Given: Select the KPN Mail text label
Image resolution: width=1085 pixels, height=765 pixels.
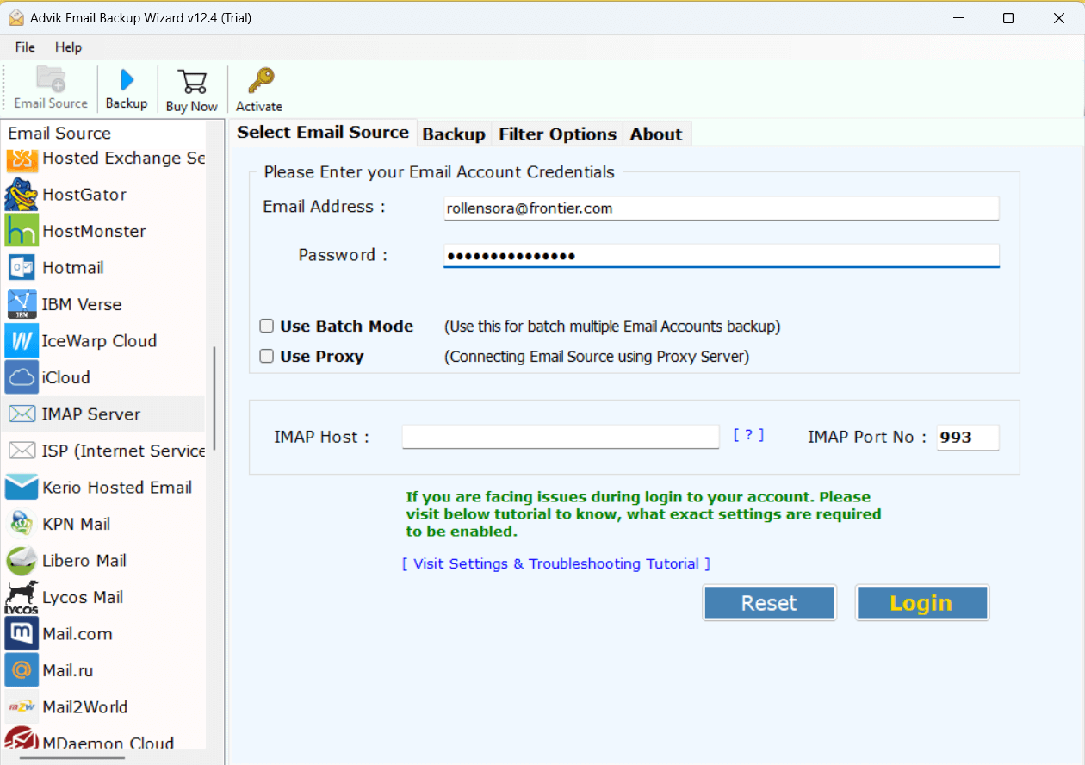Looking at the screenshot, I should point(77,524).
